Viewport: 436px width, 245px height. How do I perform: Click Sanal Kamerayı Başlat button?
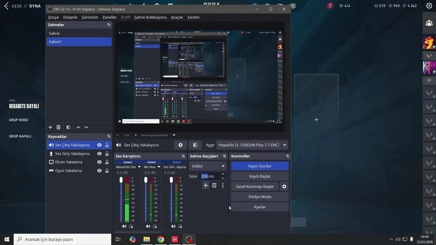tap(255, 186)
